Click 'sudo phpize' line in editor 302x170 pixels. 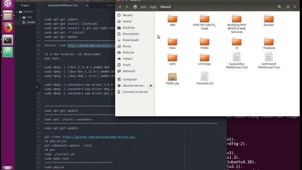point(54,167)
